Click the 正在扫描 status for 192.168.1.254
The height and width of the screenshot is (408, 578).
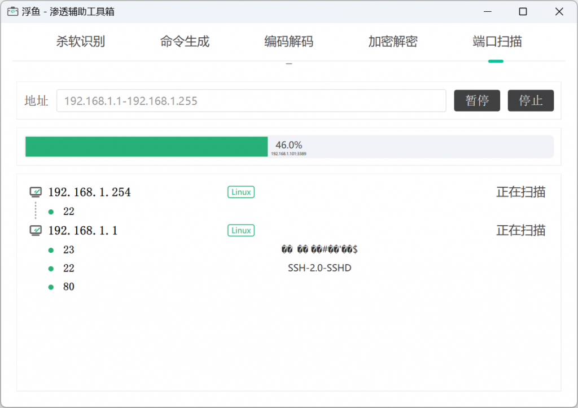tap(520, 192)
